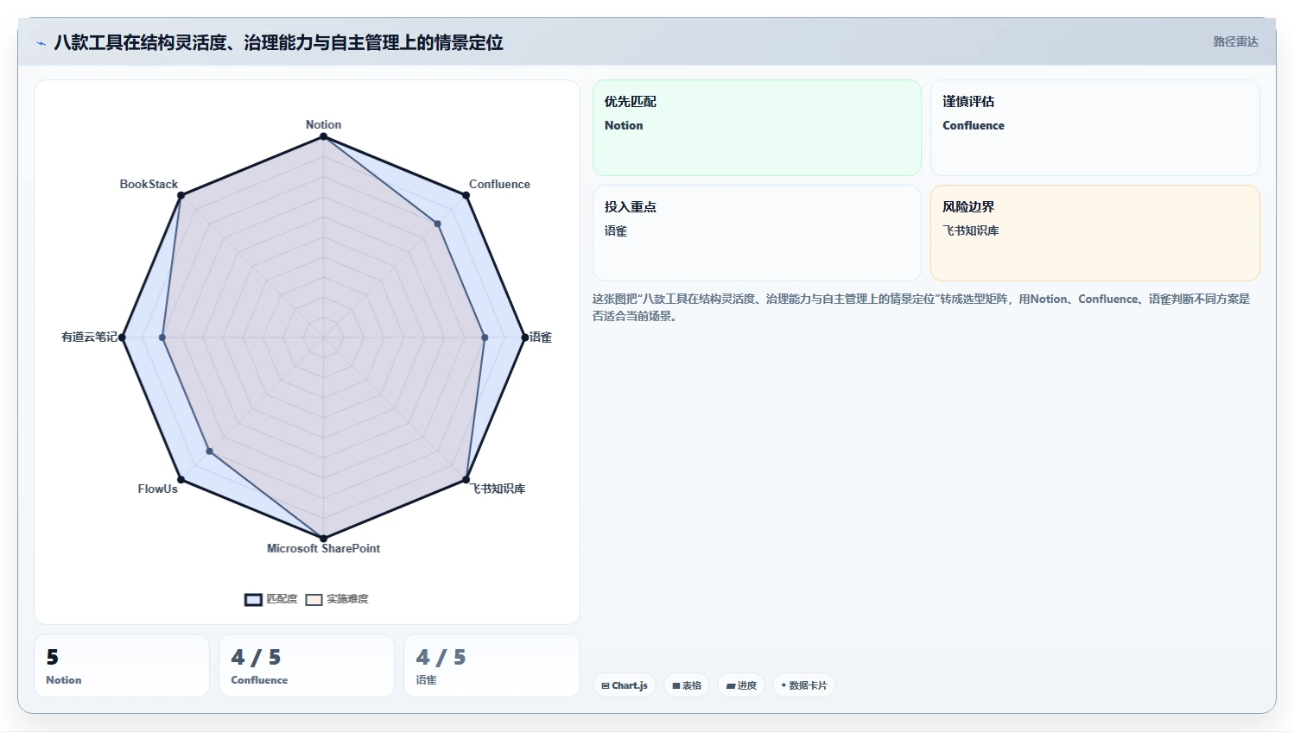Click the data point at 飞书知识库
The width and height of the screenshot is (1294, 732).
(x=466, y=480)
